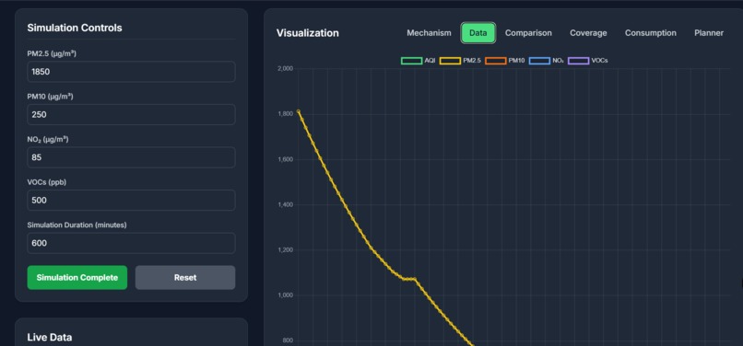
Task: Click the 2,000 y-axis label
Action: 285,69
